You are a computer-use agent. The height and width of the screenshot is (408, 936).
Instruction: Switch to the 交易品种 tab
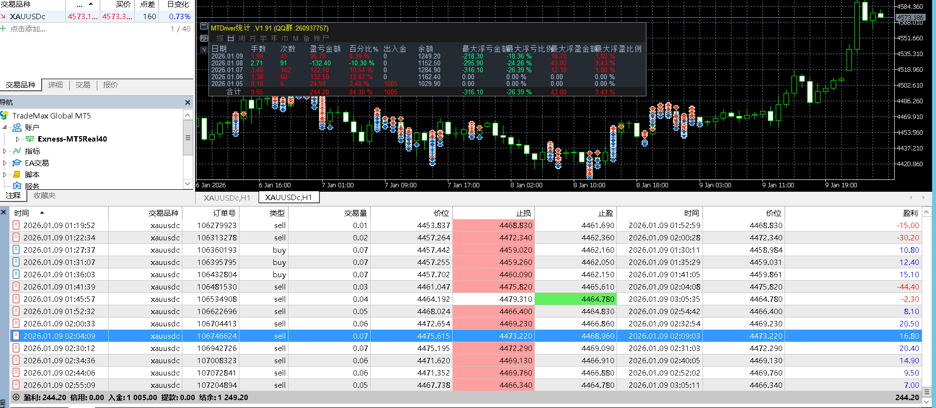point(21,85)
